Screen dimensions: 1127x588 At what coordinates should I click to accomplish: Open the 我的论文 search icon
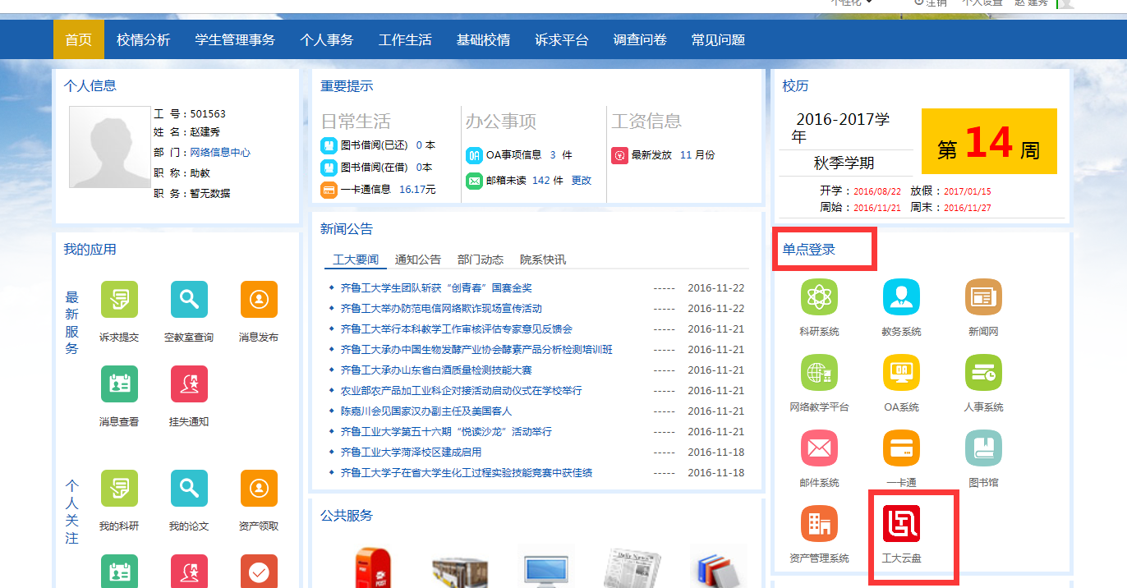[x=189, y=489]
